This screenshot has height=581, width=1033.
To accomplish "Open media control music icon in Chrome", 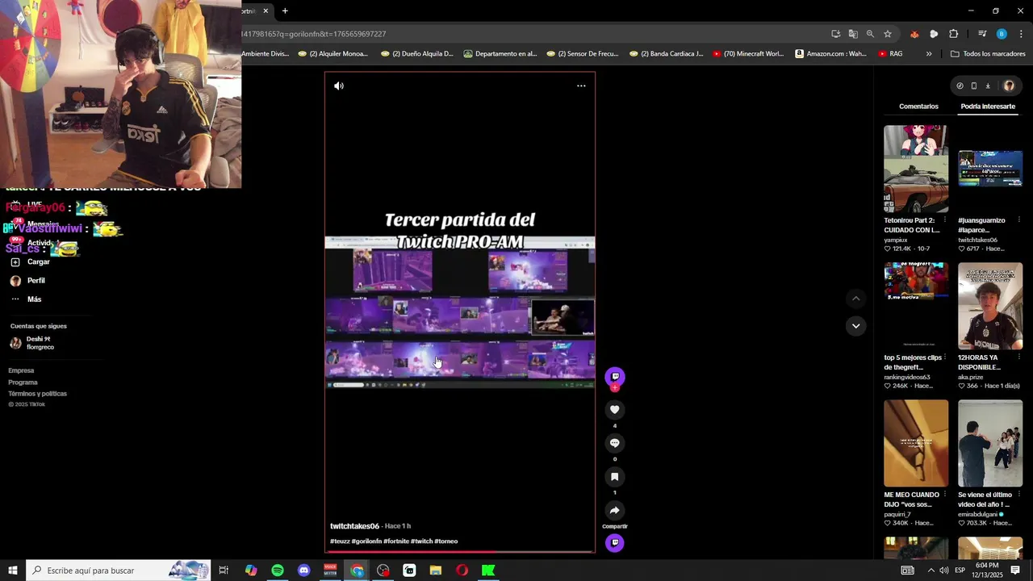I will [982, 34].
